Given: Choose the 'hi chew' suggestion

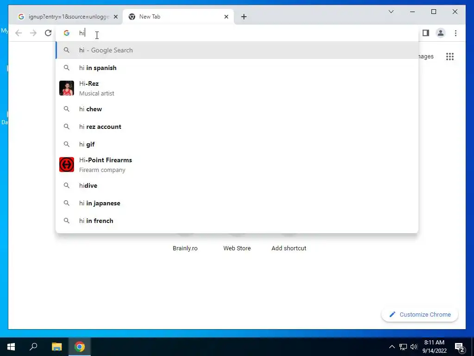Looking at the screenshot, I should (237, 109).
